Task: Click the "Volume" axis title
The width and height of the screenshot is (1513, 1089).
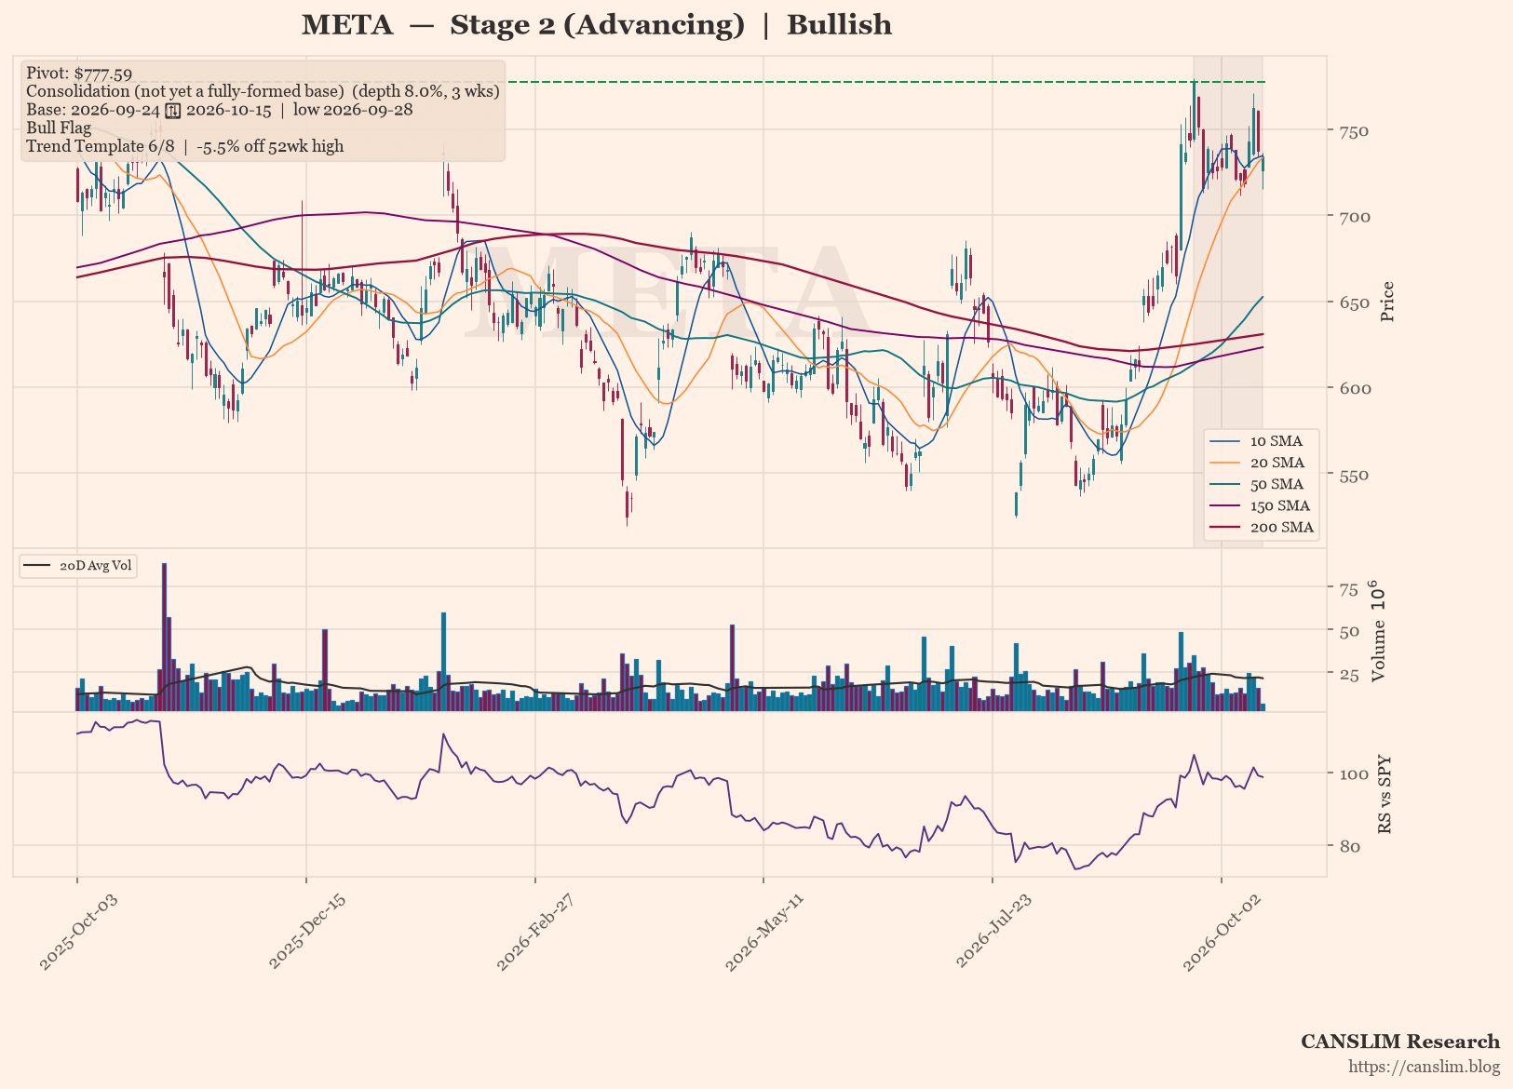Action: tap(1379, 631)
